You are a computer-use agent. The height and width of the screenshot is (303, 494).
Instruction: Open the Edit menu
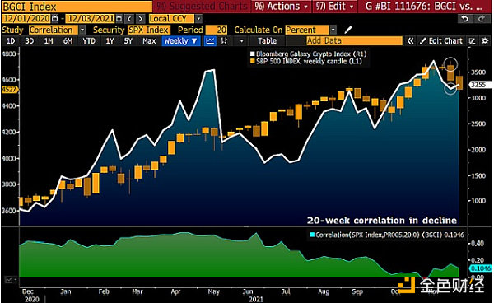click(x=334, y=7)
